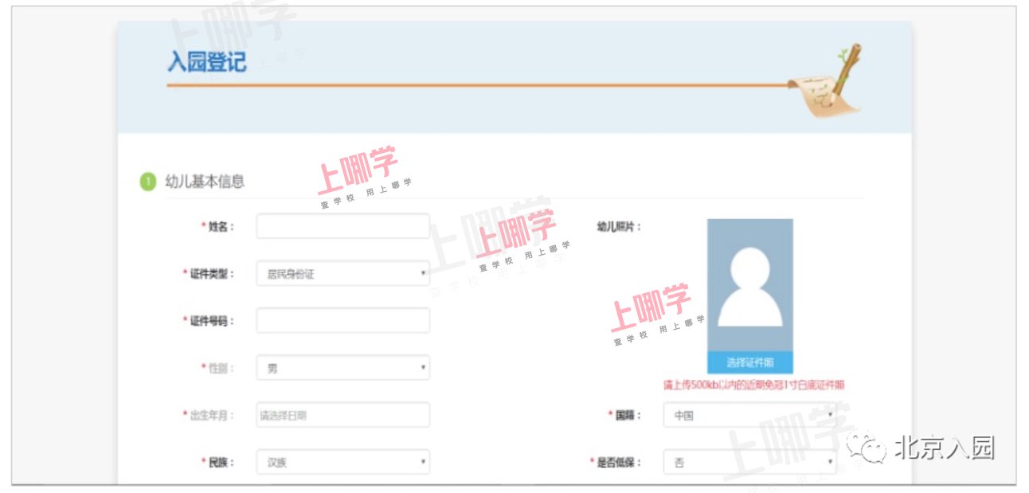Image resolution: width=1029 pixels, height=493 pixels.
Task: Click the 北京入园 account name text
Action: click(945, 448)
